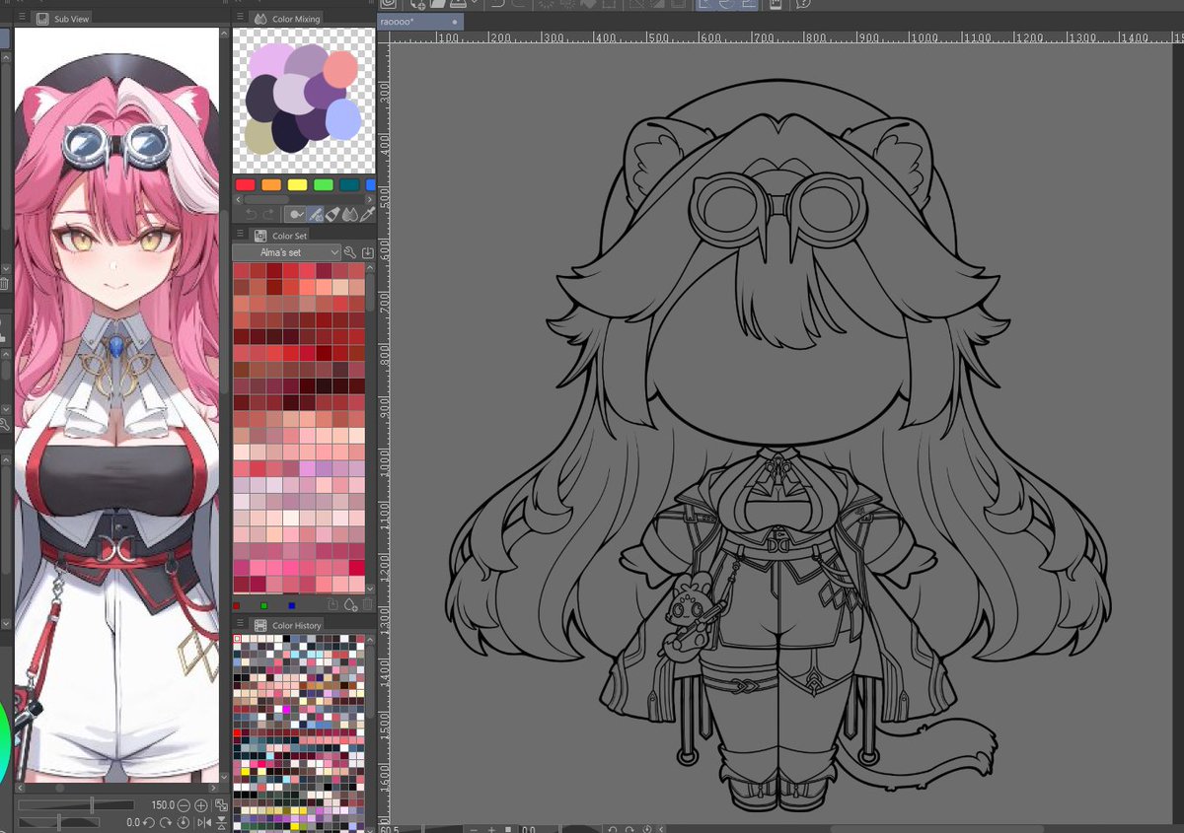Pick khaki blob in Color Mixing

[x=259, y=136]
